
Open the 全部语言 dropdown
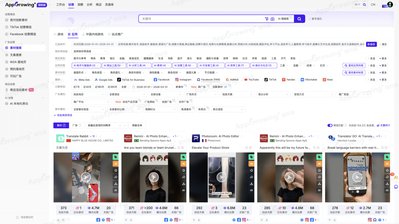click(x=127, y=94)
